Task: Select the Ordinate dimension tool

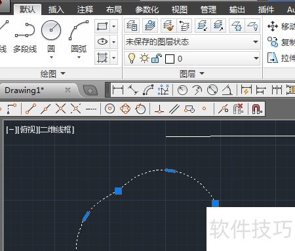Action: tap(163, 90)
